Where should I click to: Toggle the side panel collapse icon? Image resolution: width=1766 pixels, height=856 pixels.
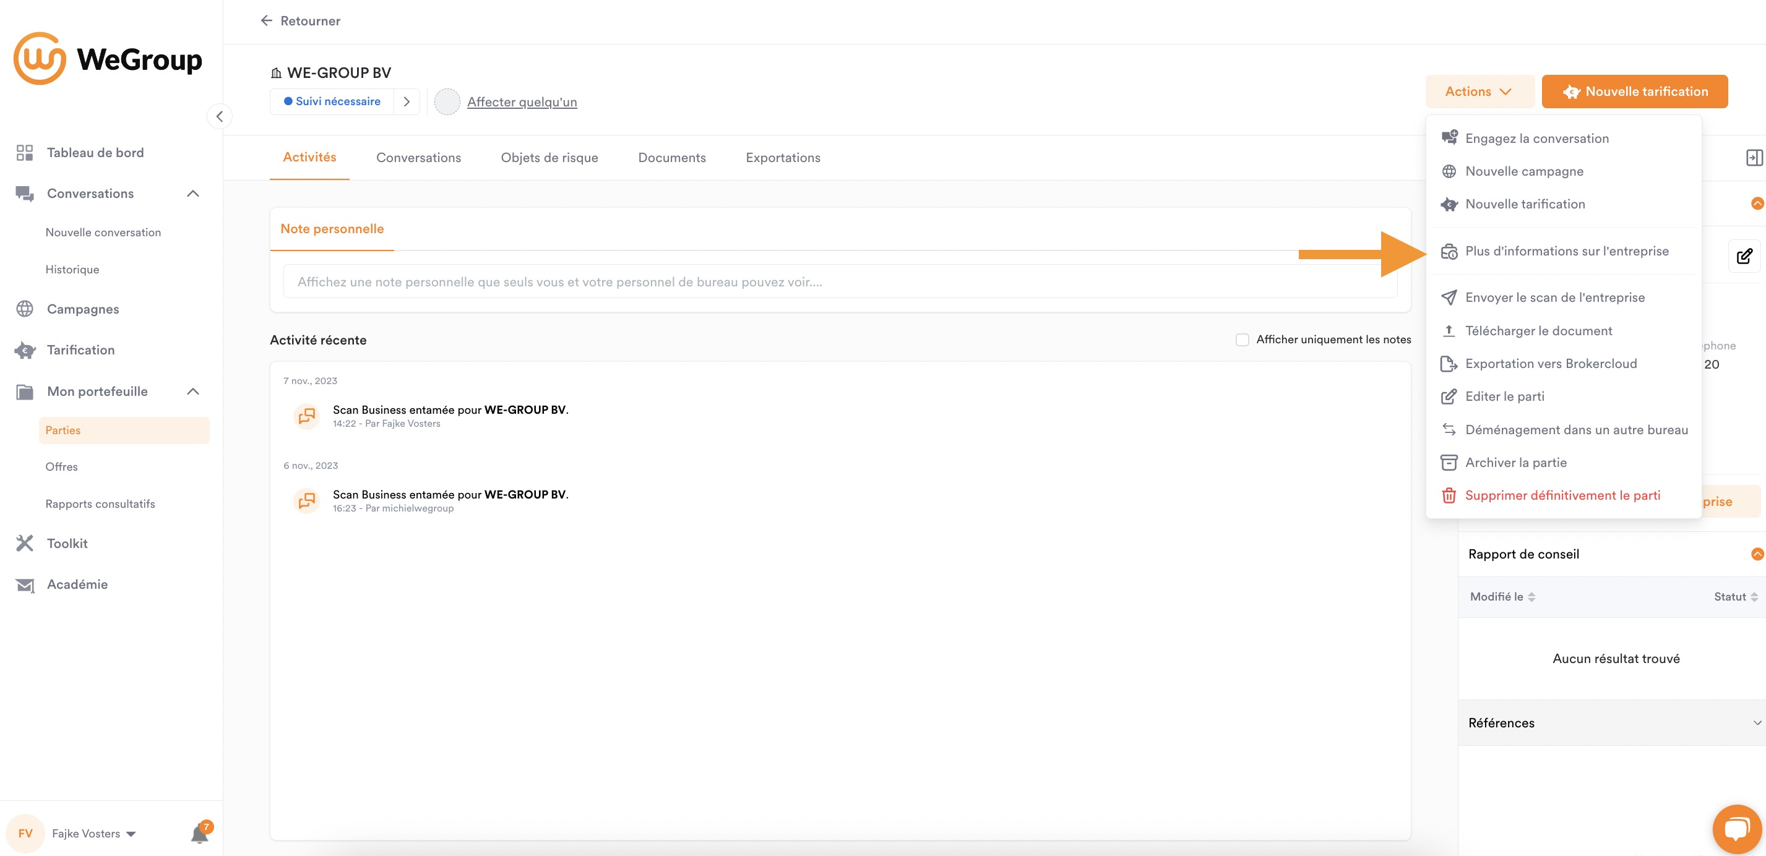(1754, 158)
